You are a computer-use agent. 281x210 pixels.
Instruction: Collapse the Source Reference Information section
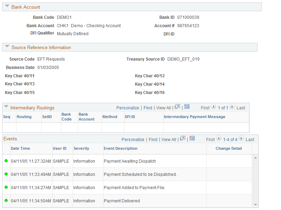tap(7, 47)
